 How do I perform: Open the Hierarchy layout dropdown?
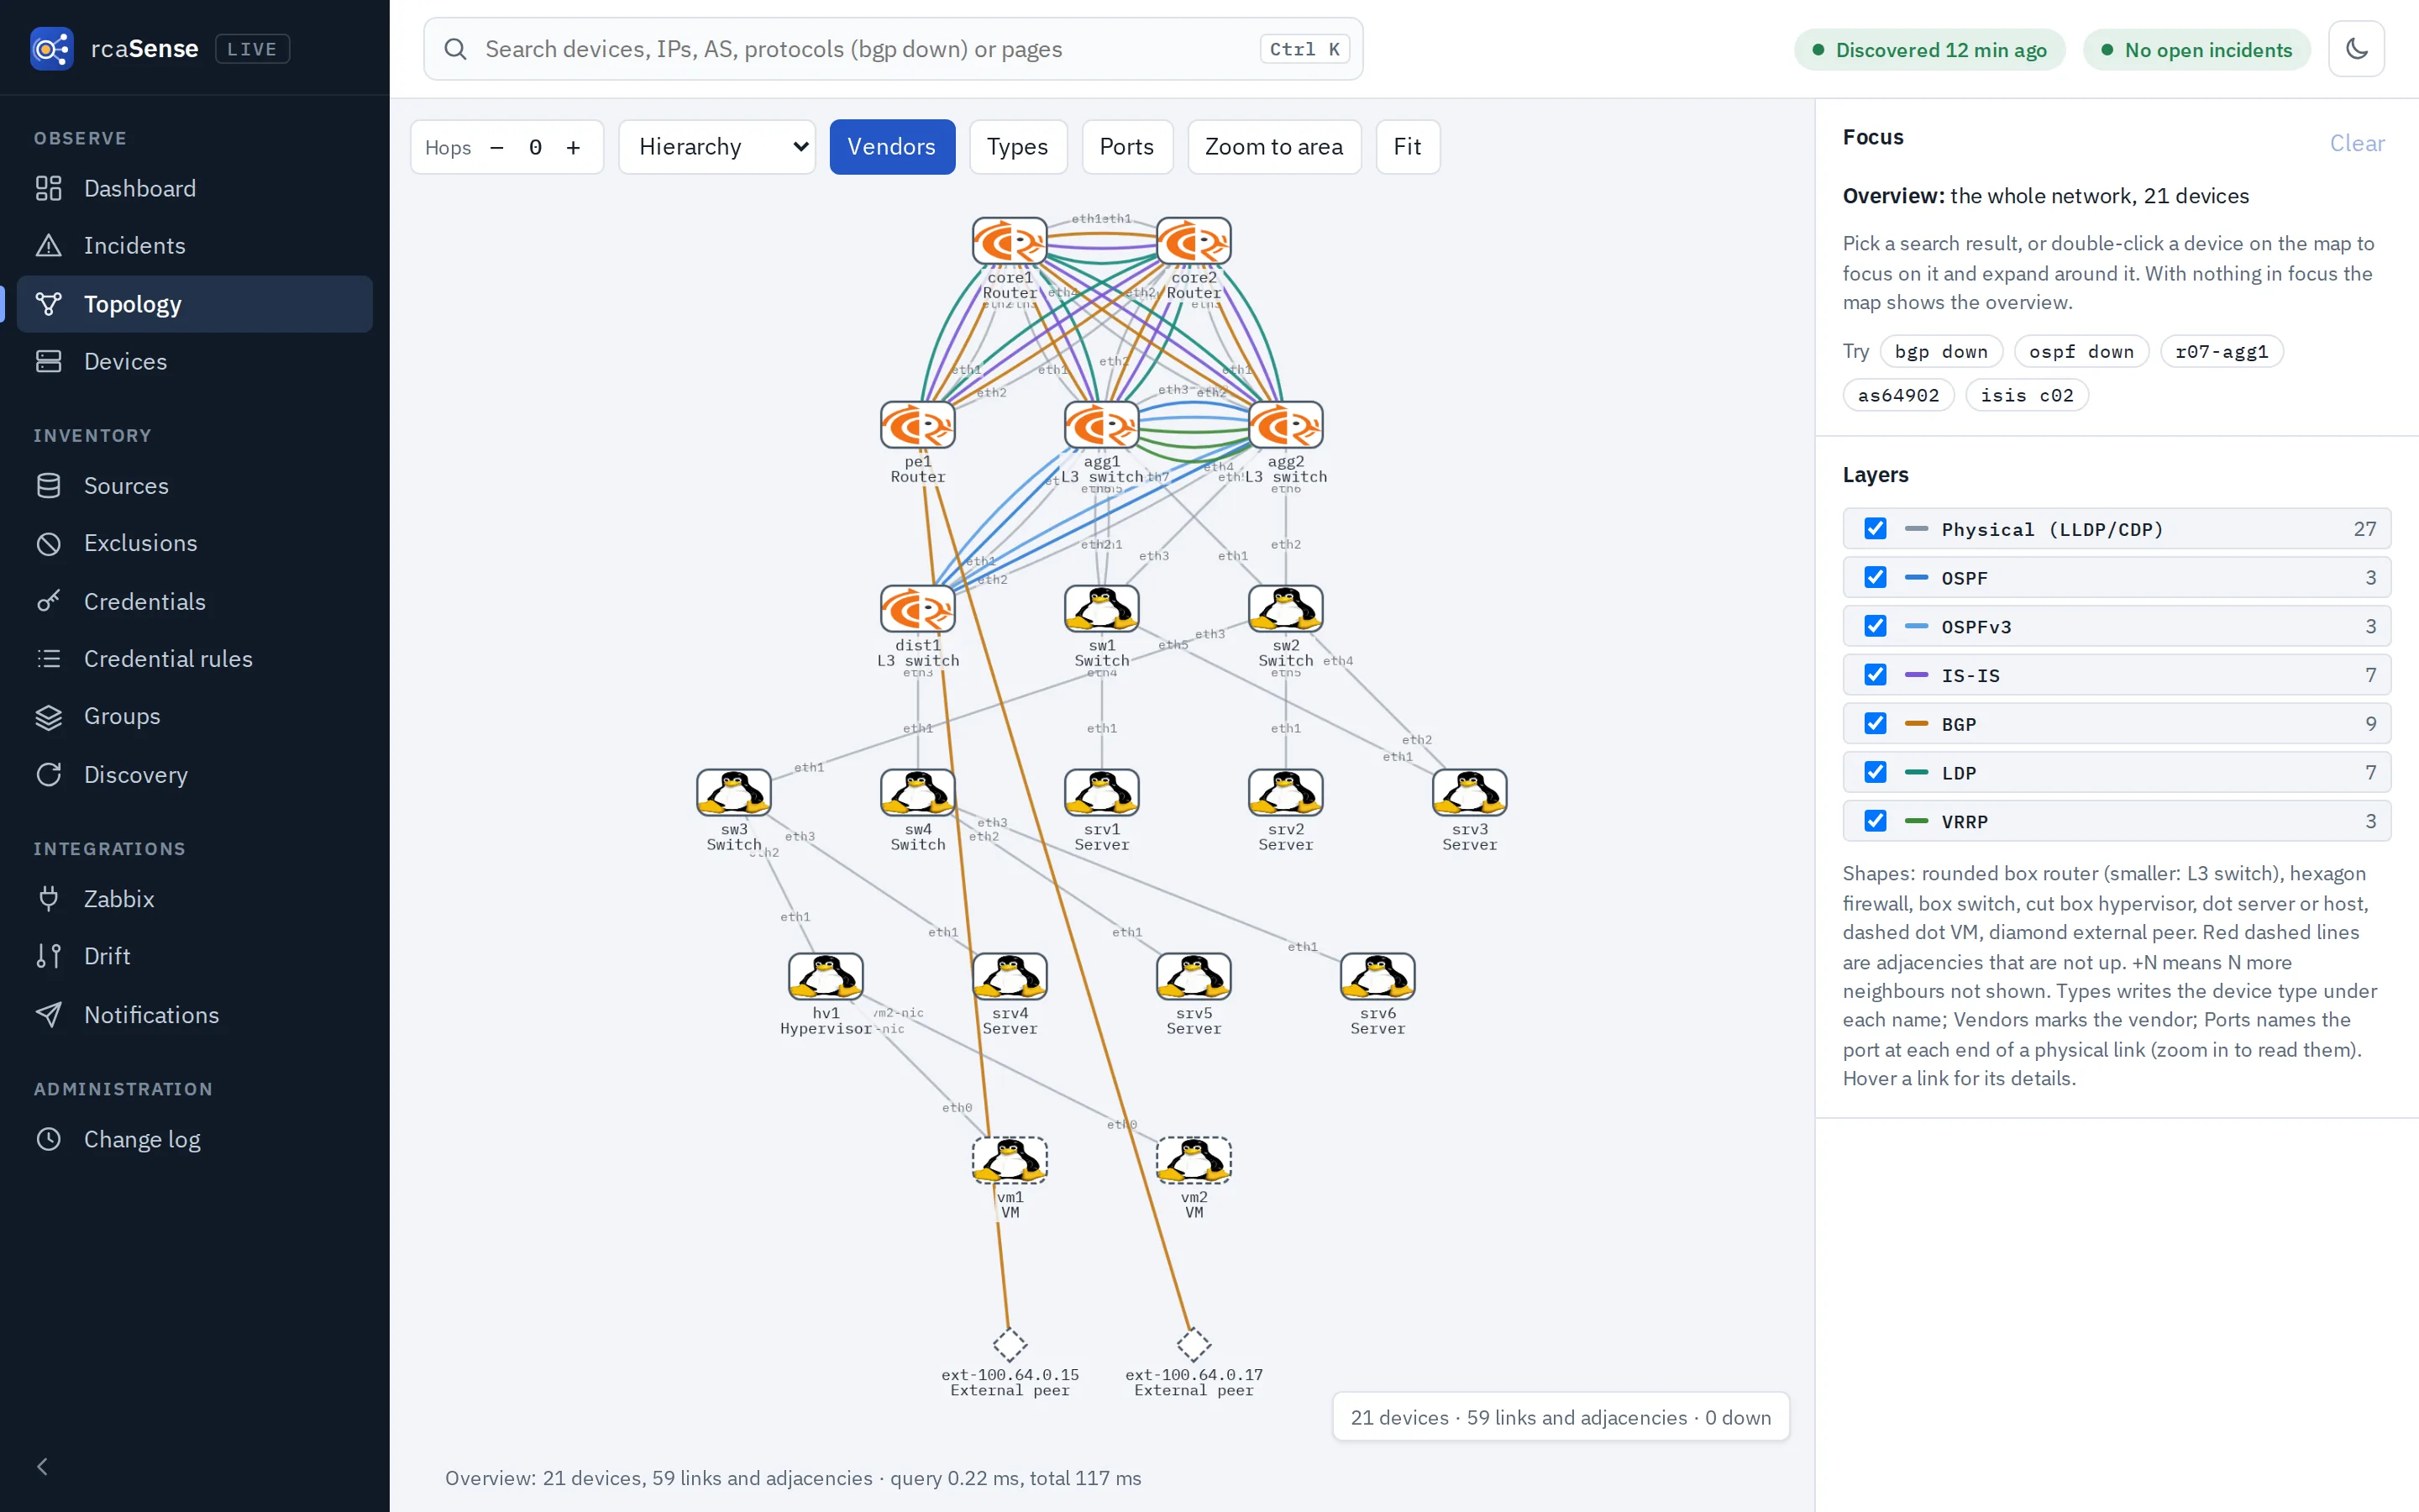pyautogui.click(x=717, y=147)
